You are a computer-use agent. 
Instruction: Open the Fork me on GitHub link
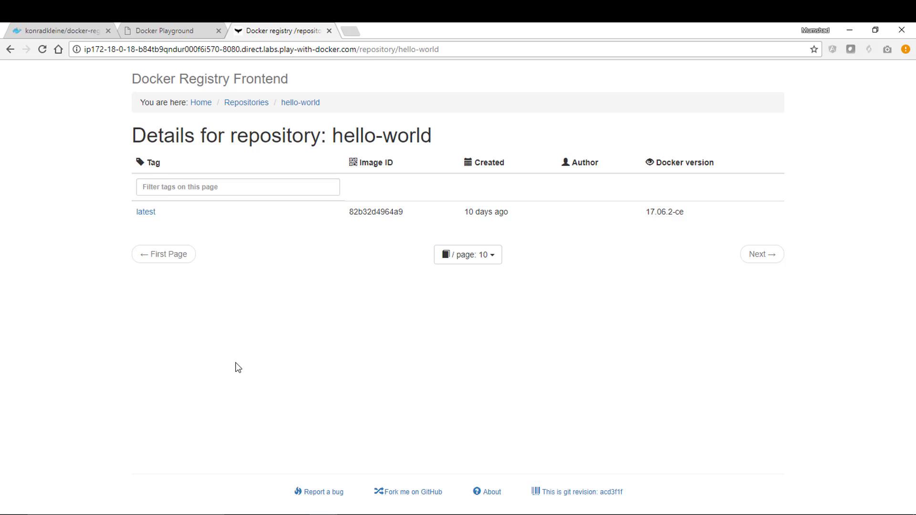[x=413, y=492]
